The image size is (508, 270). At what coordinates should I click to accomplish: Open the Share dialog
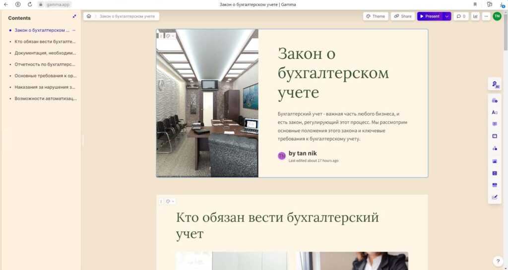point(403,16)
